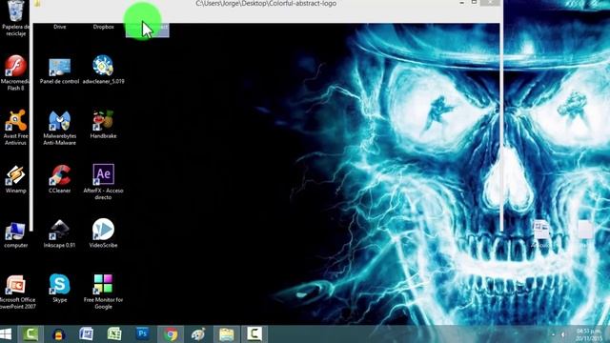
Task: Select the Drive desktop label
Action: coord(59,27)
